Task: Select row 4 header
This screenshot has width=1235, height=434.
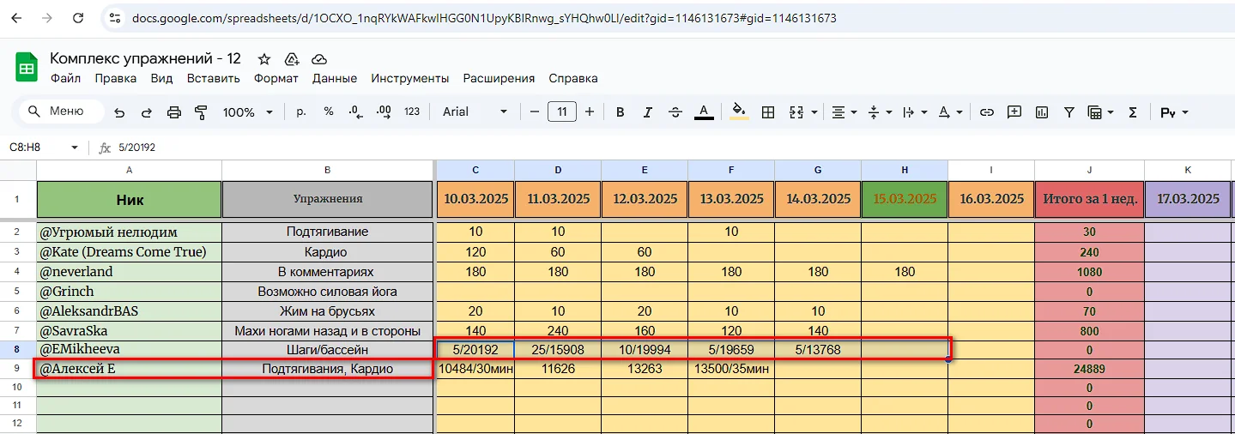Action: click(17, 272)
